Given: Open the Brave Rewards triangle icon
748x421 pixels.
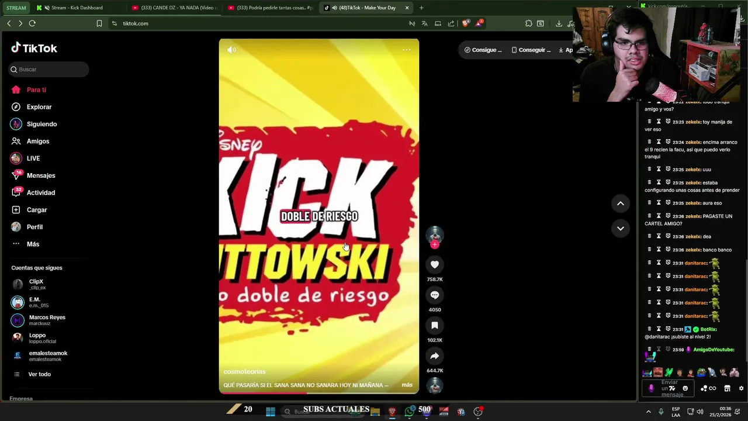Looking at the screenshot, I should click(479, 23).
